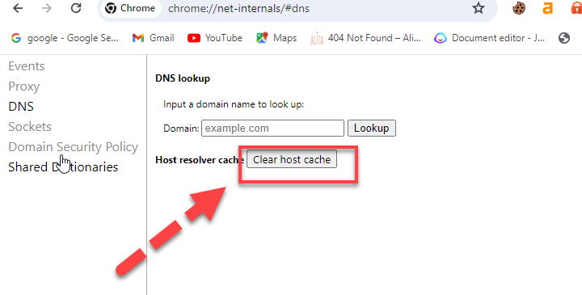Open the cookie extension icon
Screen dimensions: 582x295
pos(519,8)
